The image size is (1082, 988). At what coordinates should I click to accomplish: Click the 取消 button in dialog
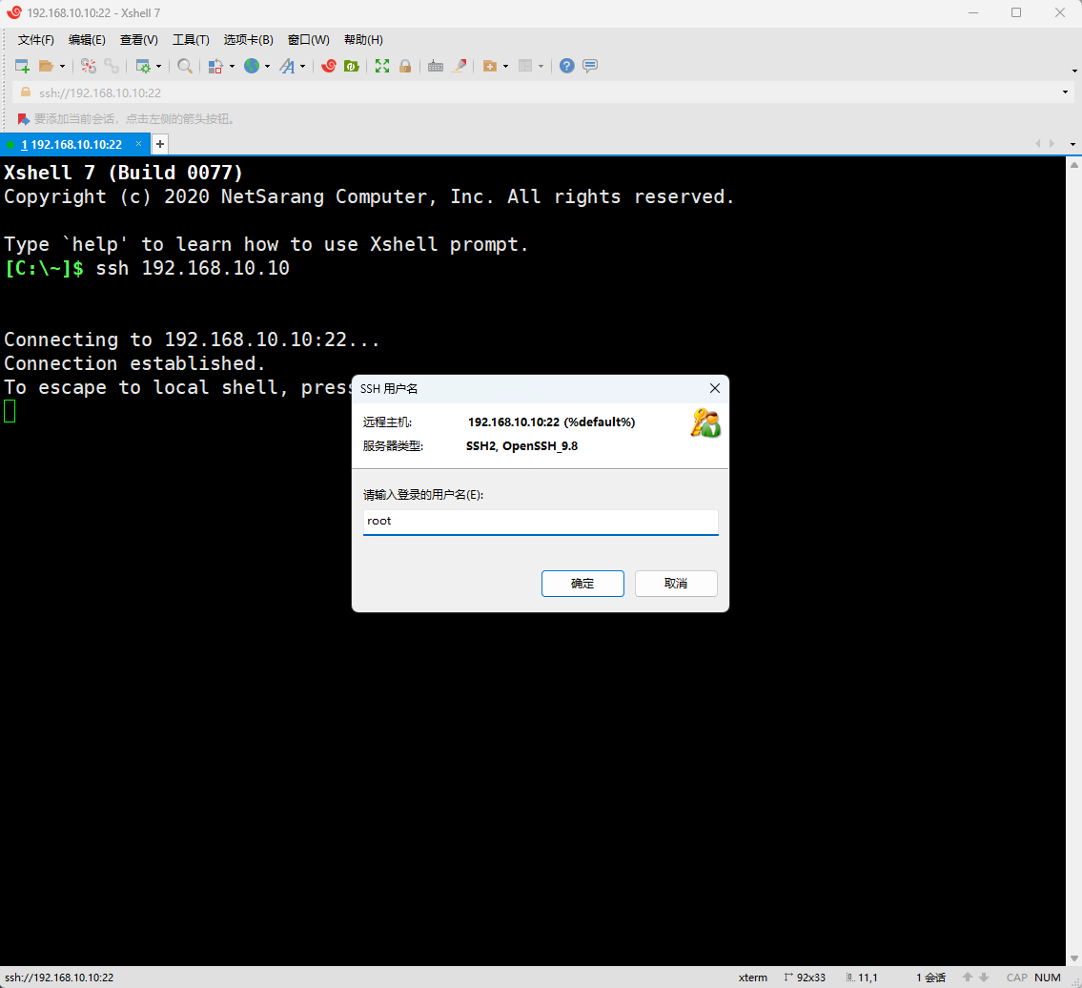point(676,584)
